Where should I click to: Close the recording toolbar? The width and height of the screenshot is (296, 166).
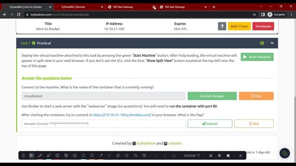point(240,156)
